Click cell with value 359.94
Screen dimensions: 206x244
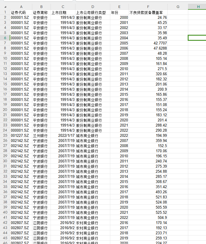[148, 141]
